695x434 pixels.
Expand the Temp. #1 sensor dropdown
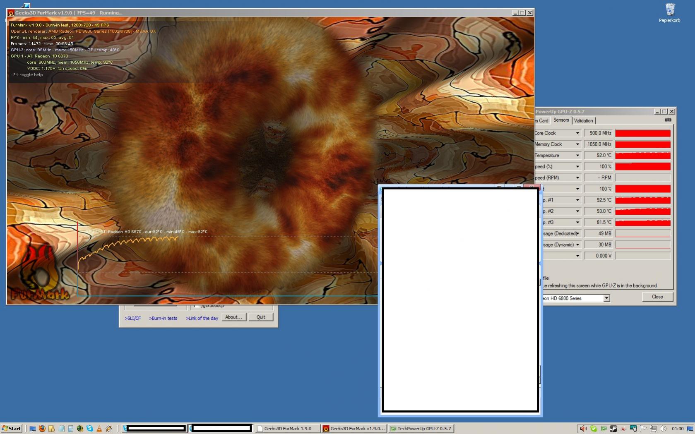tap(577, 200)
